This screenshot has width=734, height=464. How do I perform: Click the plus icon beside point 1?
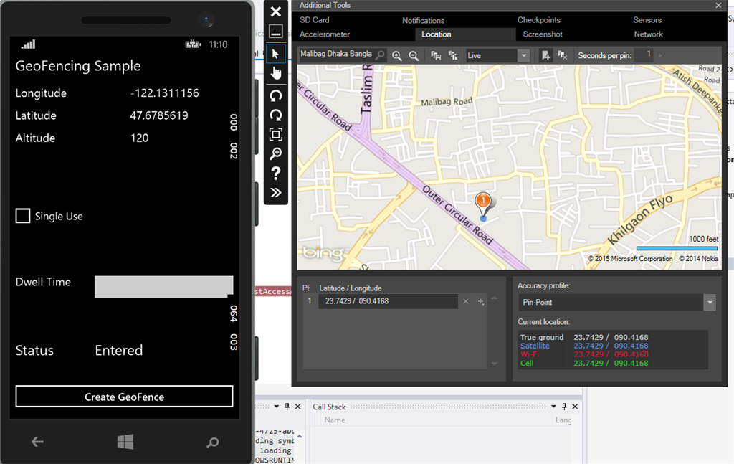coord(481,301)
